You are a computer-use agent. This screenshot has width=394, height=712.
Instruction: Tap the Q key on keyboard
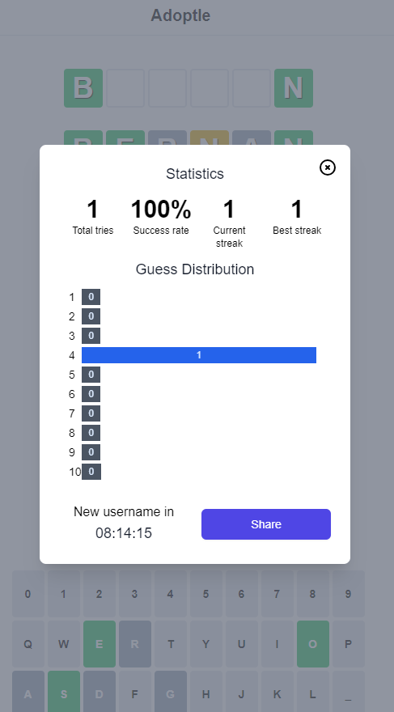(x=28, y=644)
